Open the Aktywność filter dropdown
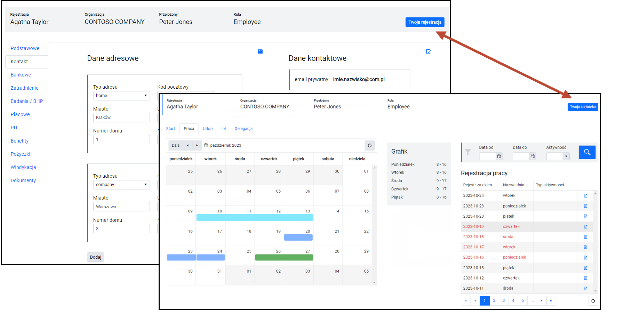The image size is (617, 315). click(x=566, y=156)
